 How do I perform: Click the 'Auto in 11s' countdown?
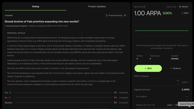[x=171, y=7]
